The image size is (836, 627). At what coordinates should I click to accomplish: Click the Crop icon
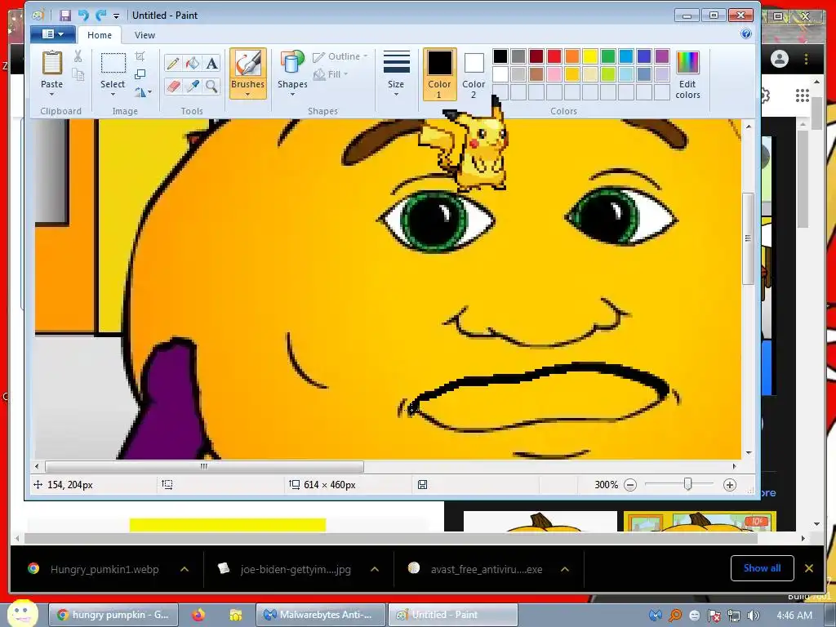click(x=140, y=56)
